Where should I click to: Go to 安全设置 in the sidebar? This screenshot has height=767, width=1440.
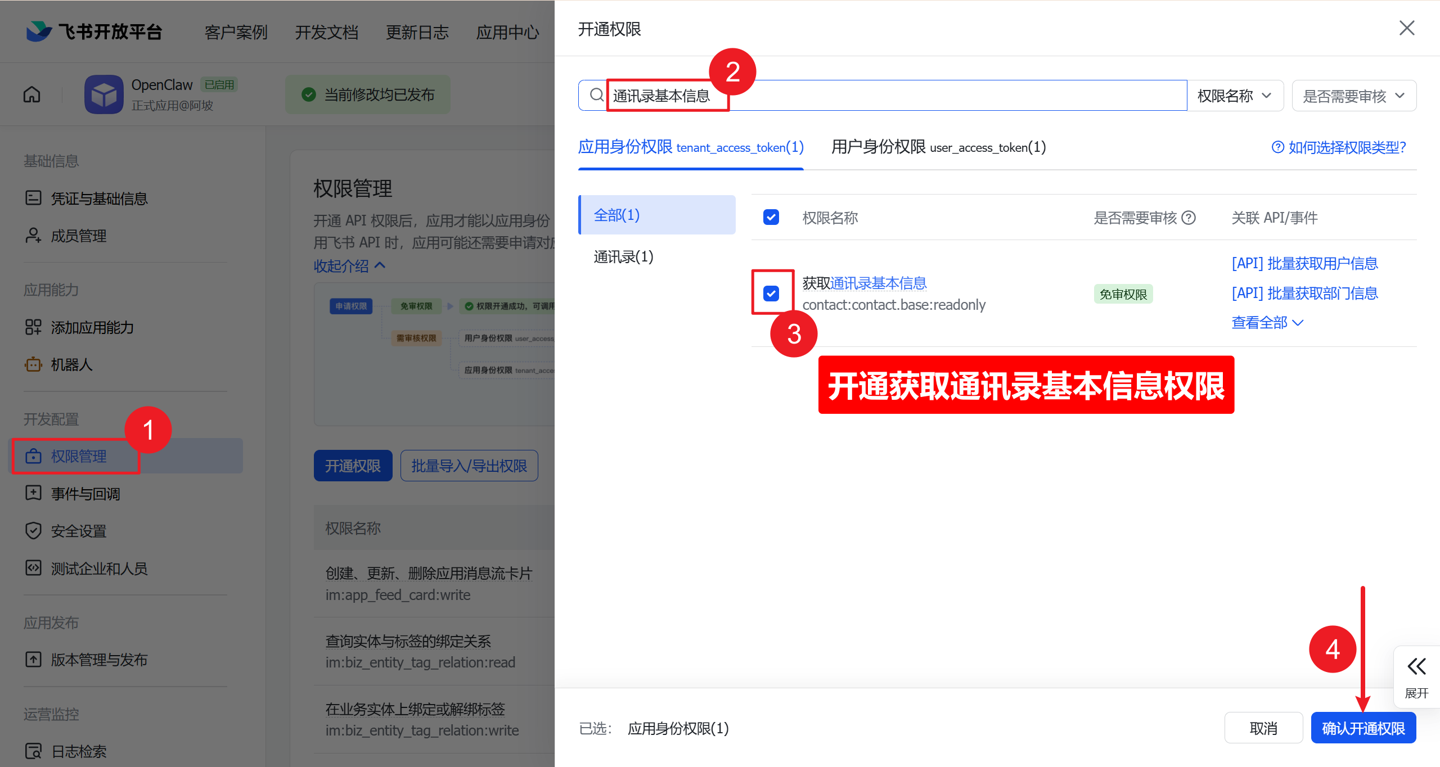coord(79,530)
